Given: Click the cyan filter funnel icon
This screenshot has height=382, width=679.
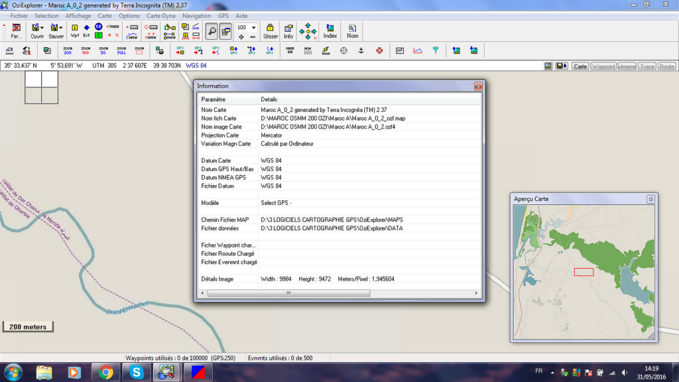Looking at the screenshot, I should [x=436, y=50].
